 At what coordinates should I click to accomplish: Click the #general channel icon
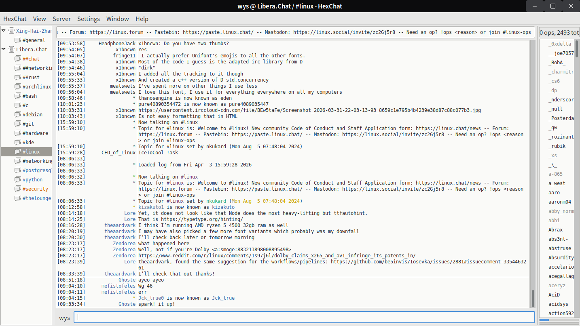17,40
